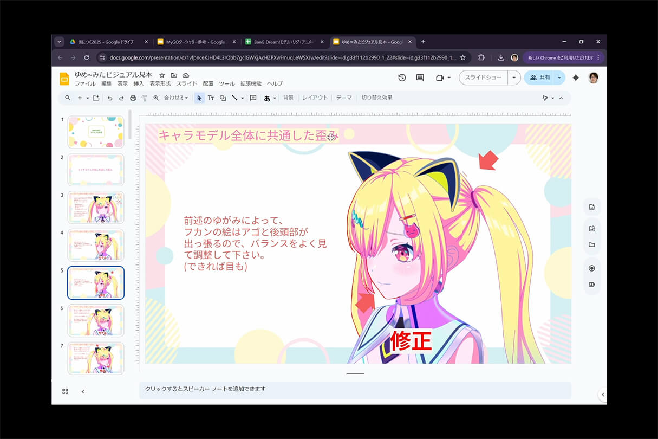This screenshot has width=658, height=439.
Task: Toggle the grid view button below the filmstrip
Action: click(x=66, y=391)
